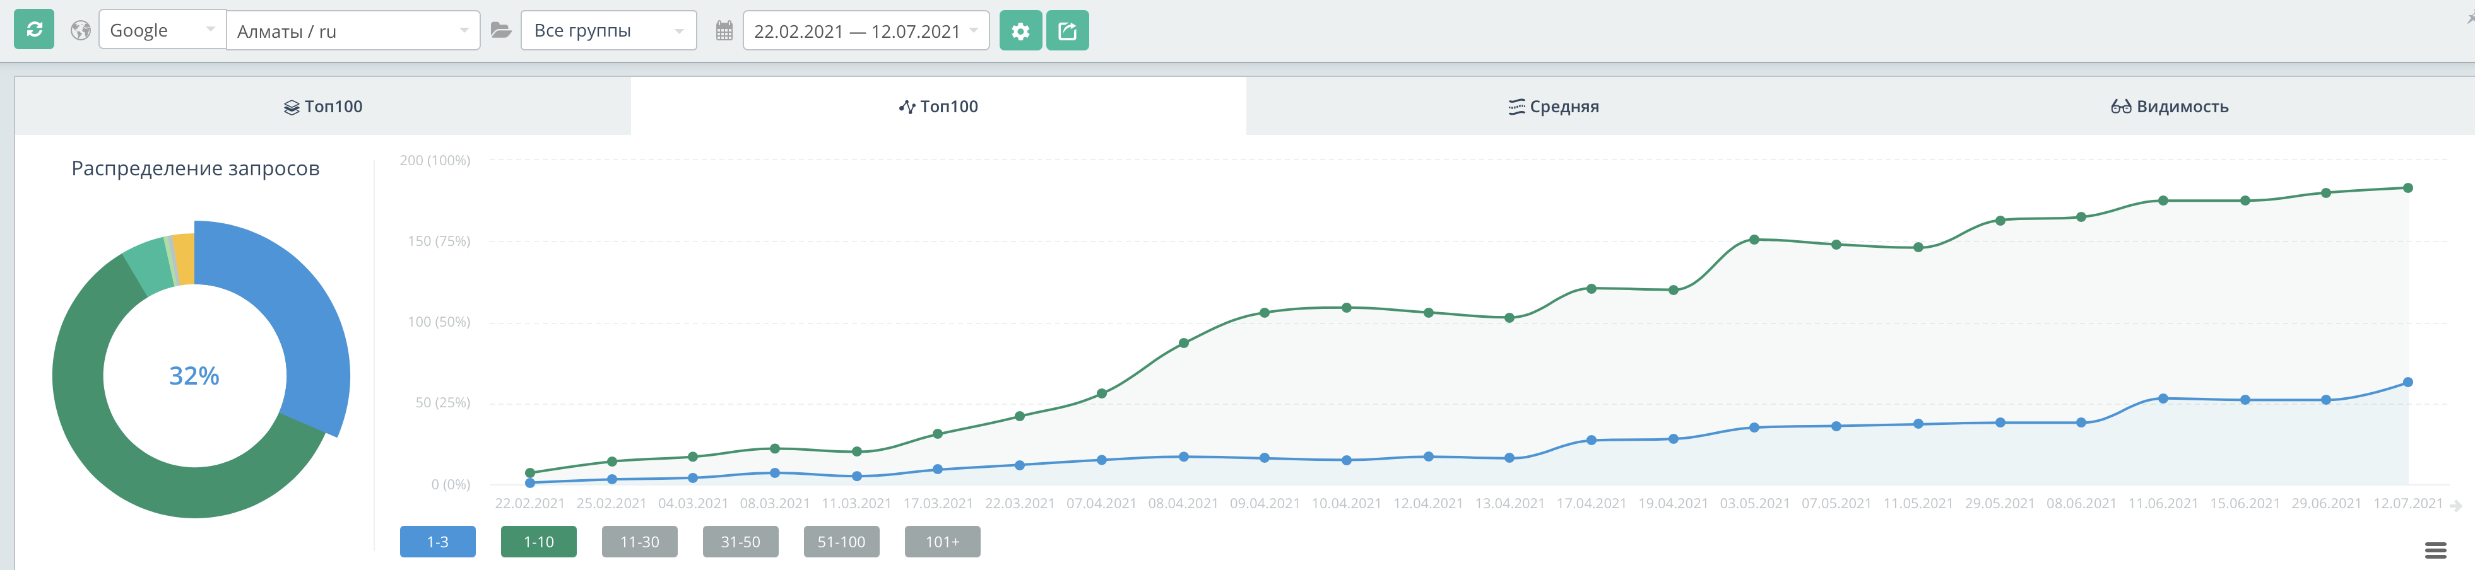Switch to the Средняя tab
This screenshot has height=570, width=2475.
pos(1554,107)
